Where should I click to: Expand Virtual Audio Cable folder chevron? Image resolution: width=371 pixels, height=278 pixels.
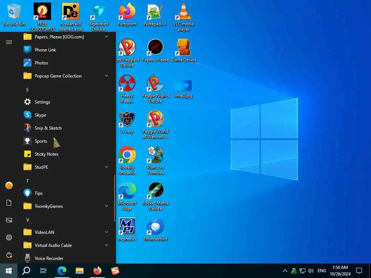point(107,245)
